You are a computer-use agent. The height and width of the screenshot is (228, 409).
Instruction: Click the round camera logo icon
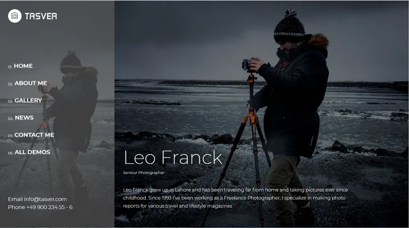point(15,16)
